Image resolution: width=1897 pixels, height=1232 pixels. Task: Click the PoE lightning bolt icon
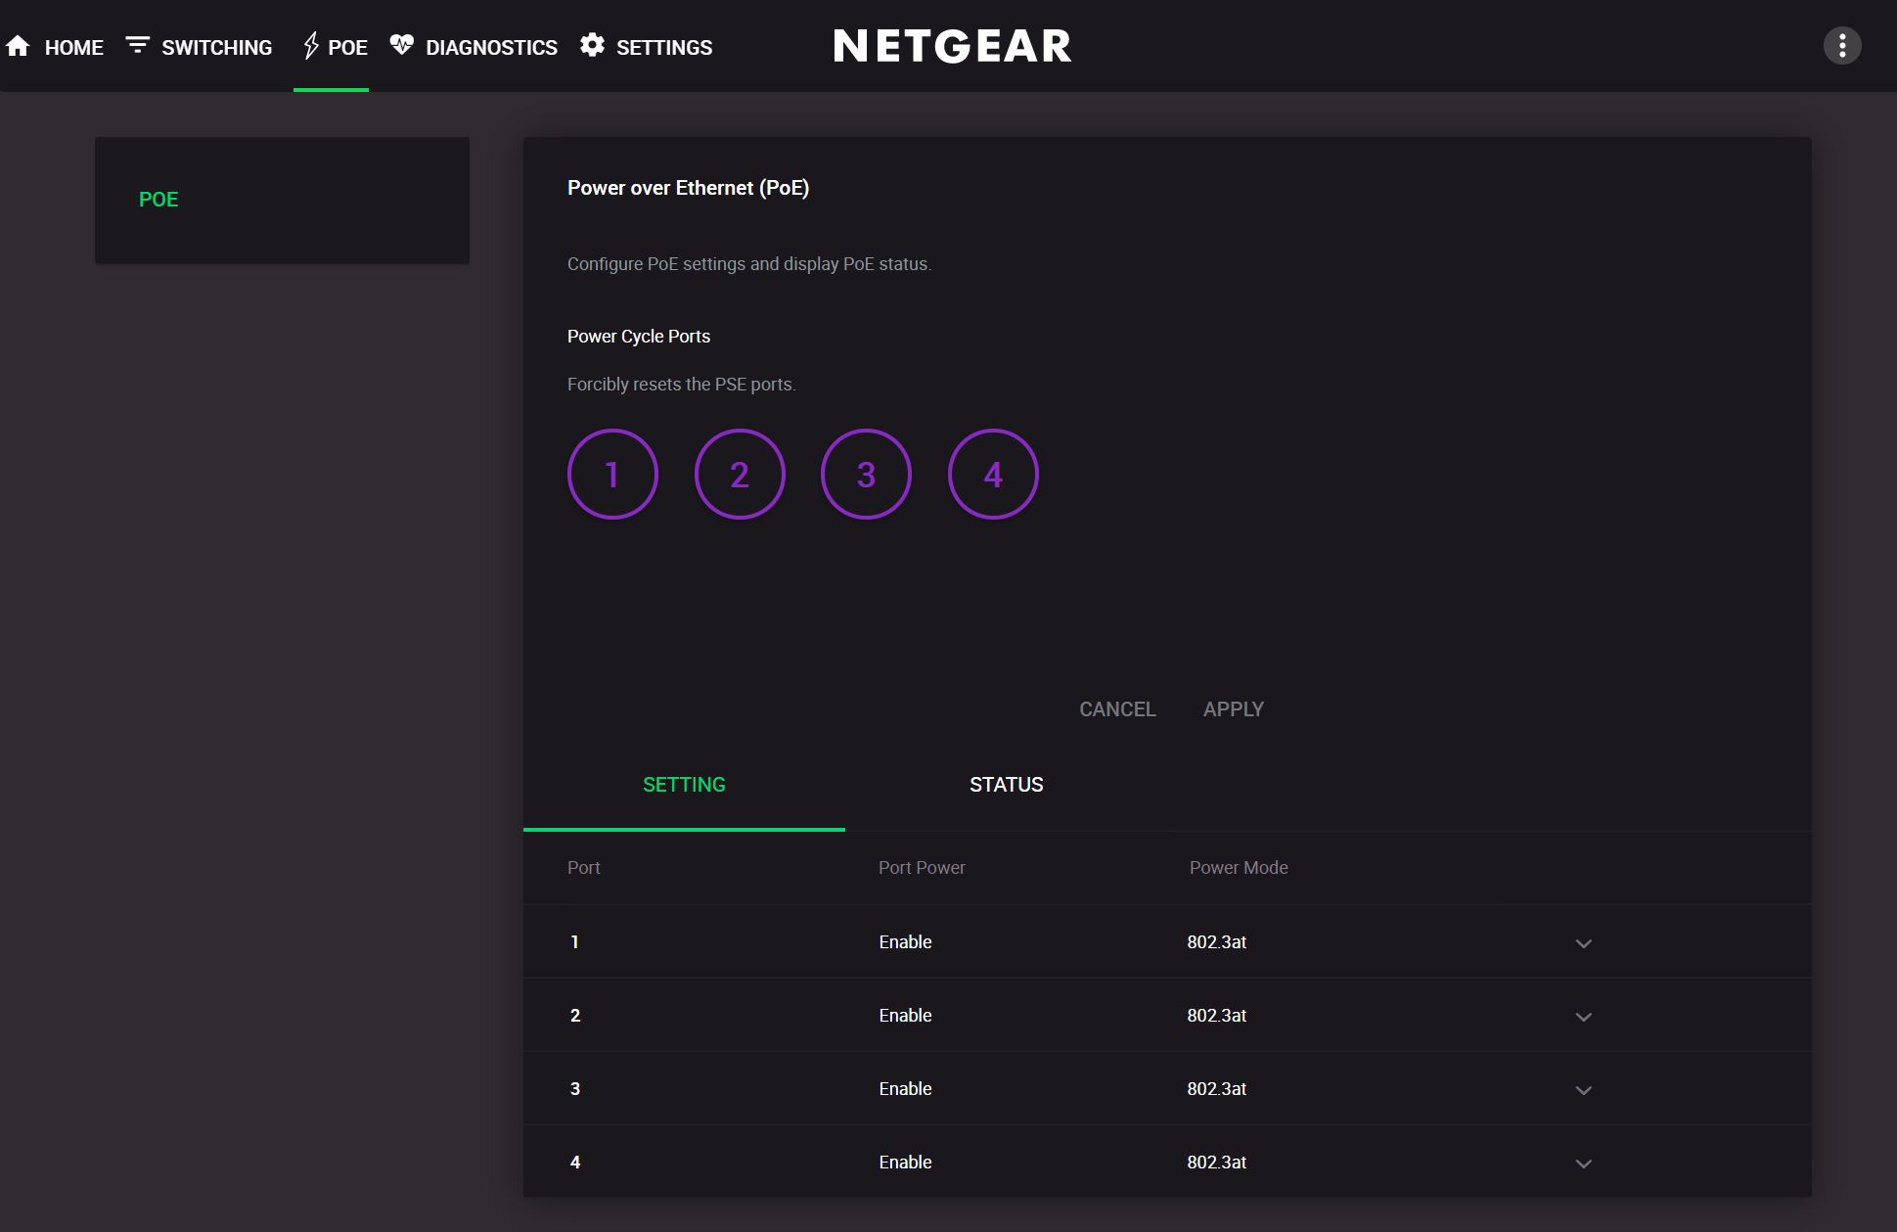point(311,44)
